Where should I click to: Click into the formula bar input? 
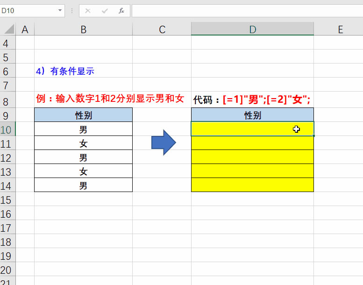(247, 11)
